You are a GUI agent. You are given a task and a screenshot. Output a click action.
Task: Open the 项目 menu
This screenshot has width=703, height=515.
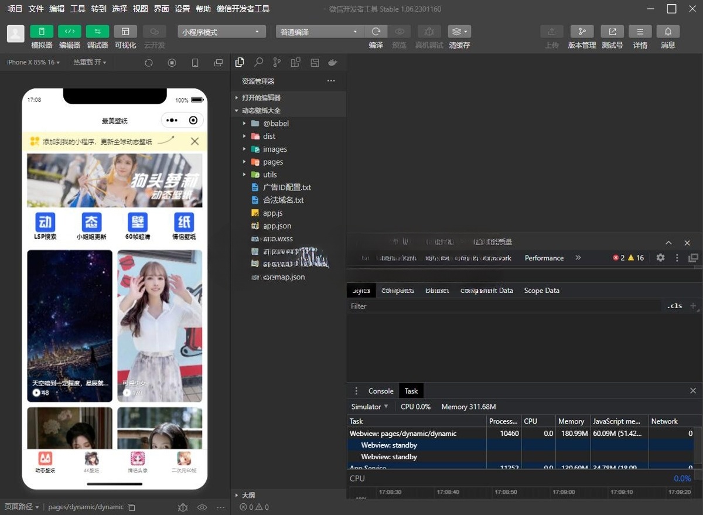point(15,9)
